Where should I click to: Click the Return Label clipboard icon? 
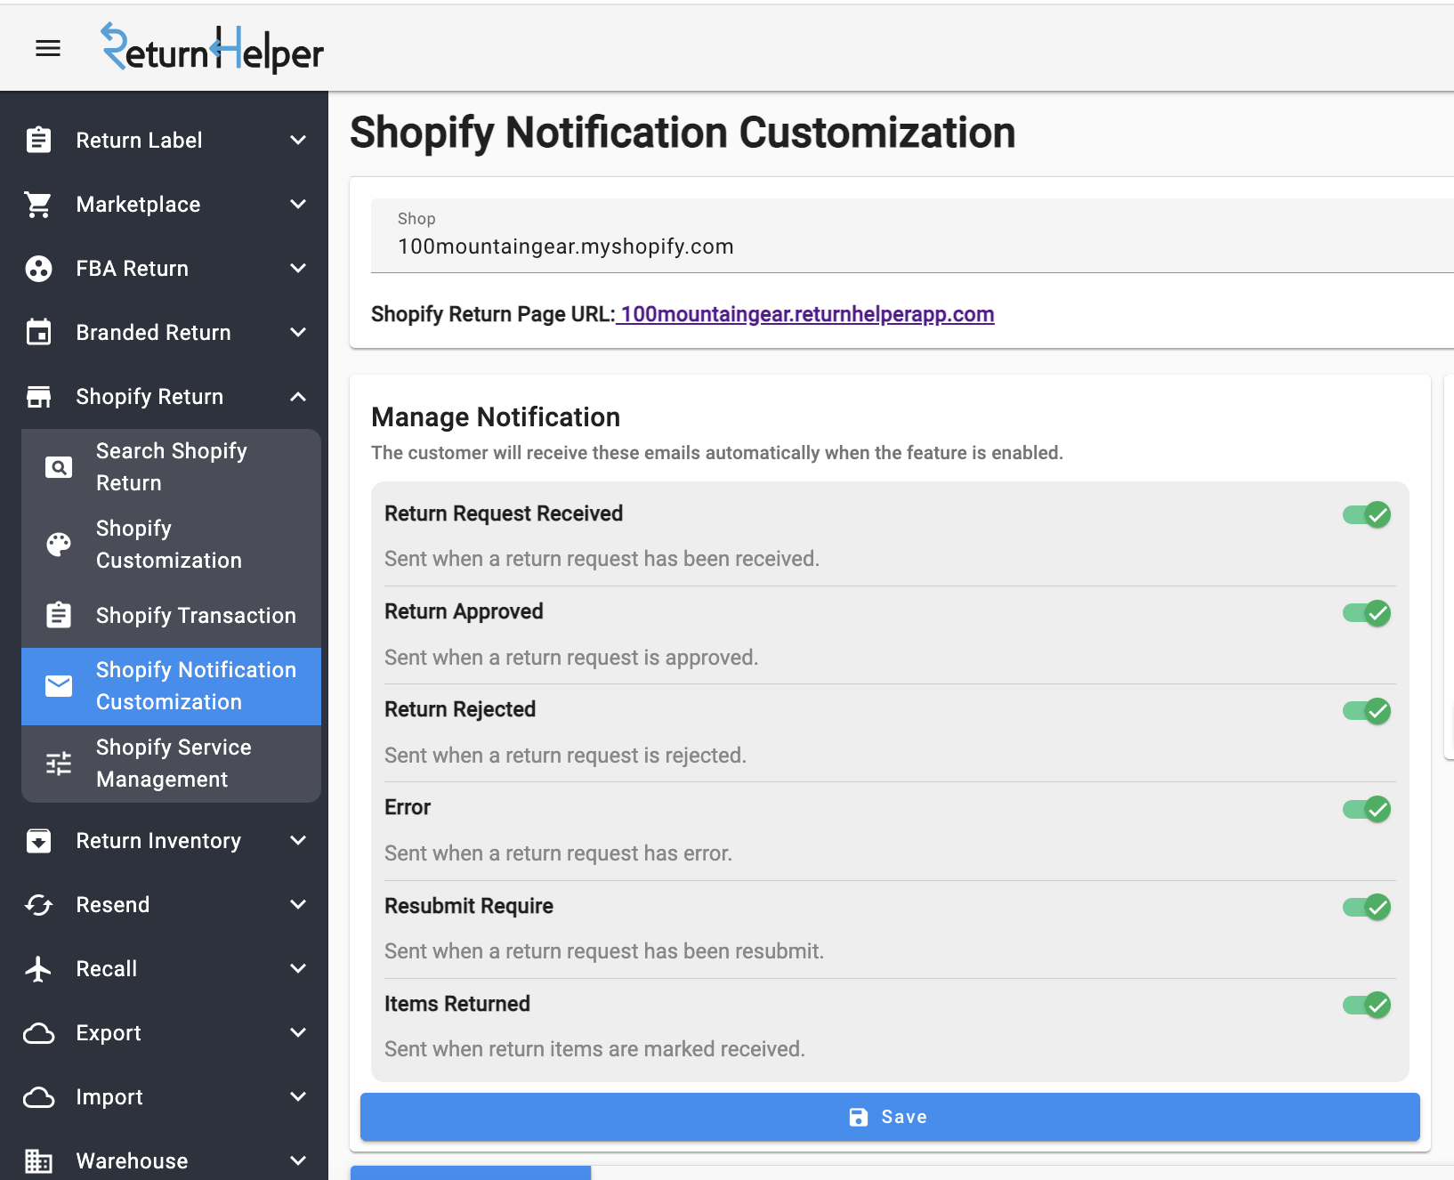tap(39, 140)
